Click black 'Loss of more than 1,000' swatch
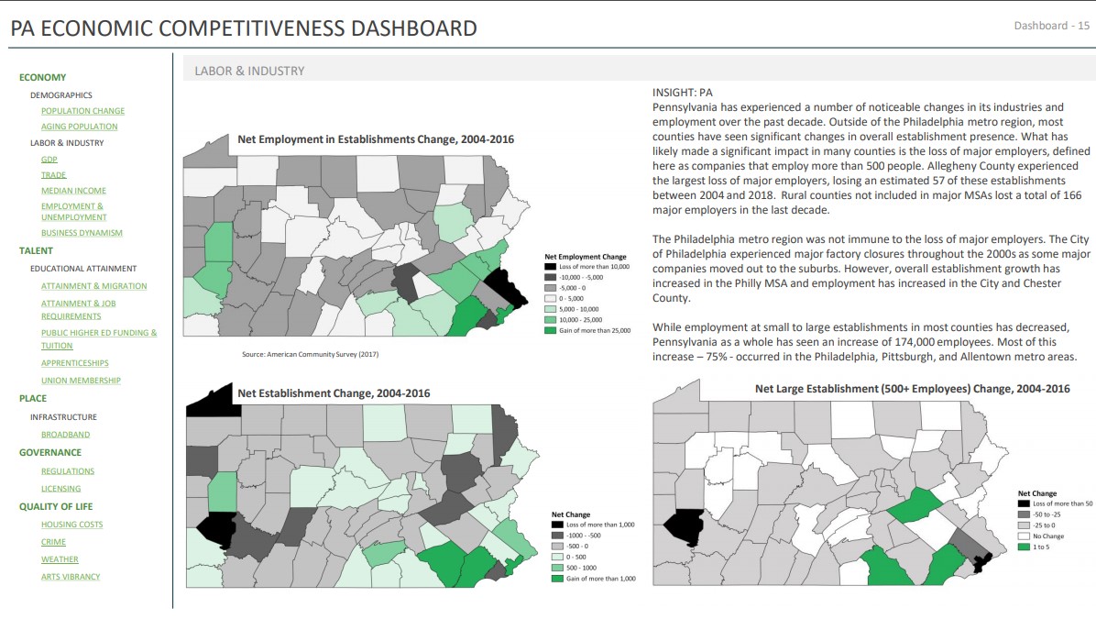 coord(557,525)
